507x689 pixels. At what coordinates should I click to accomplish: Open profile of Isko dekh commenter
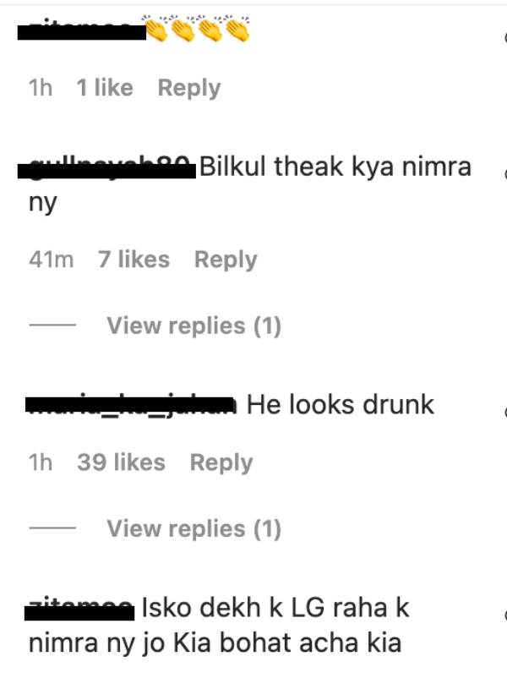pyautogui.click(x=79, y=609)
